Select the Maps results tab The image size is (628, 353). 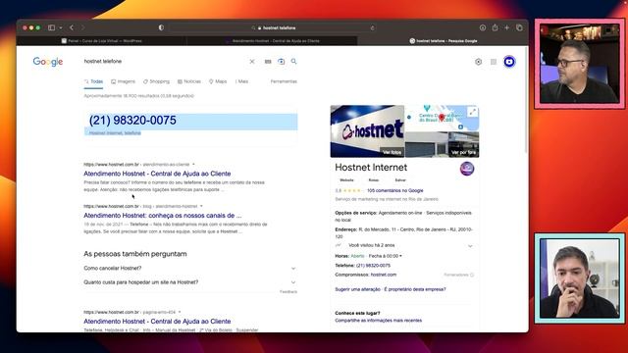pyautogui.click(x=218, y=81)
